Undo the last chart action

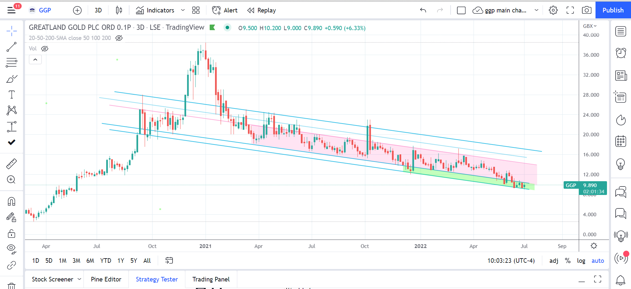[423, 10]
